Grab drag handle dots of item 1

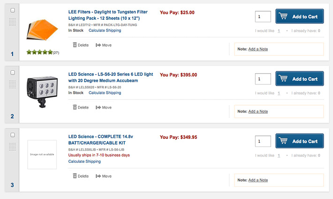pos(12,22)
